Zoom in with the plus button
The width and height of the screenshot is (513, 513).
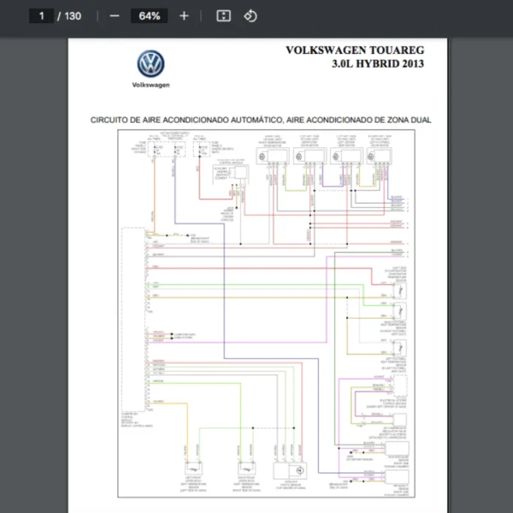pos(184,16)
